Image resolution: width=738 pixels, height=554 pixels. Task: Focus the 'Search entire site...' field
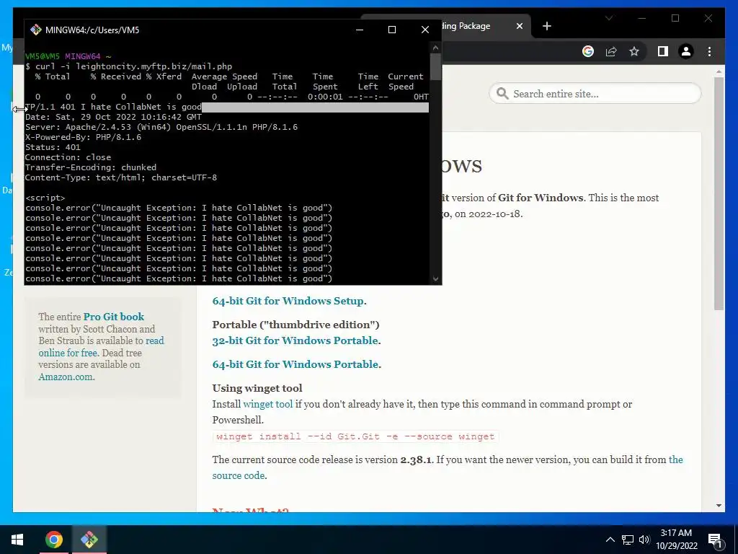595,93
